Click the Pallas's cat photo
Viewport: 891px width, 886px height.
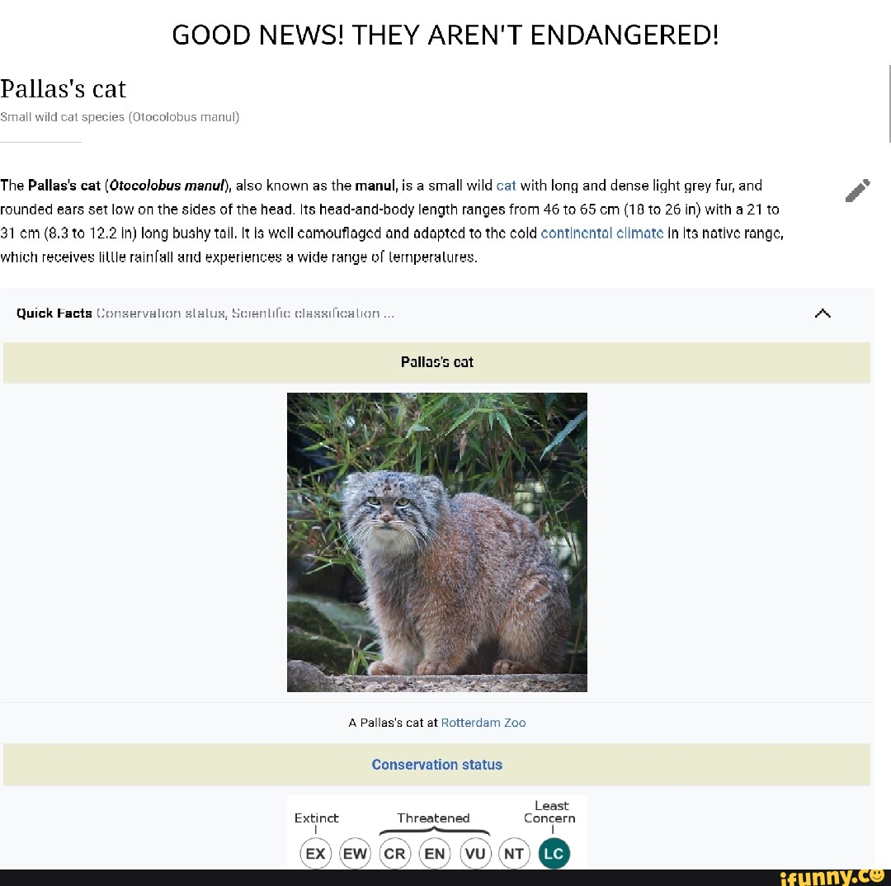(x=437, y=542)
